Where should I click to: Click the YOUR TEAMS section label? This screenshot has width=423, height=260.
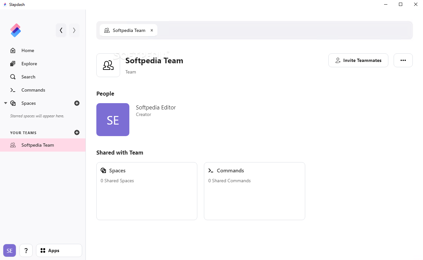click(23, 133)
